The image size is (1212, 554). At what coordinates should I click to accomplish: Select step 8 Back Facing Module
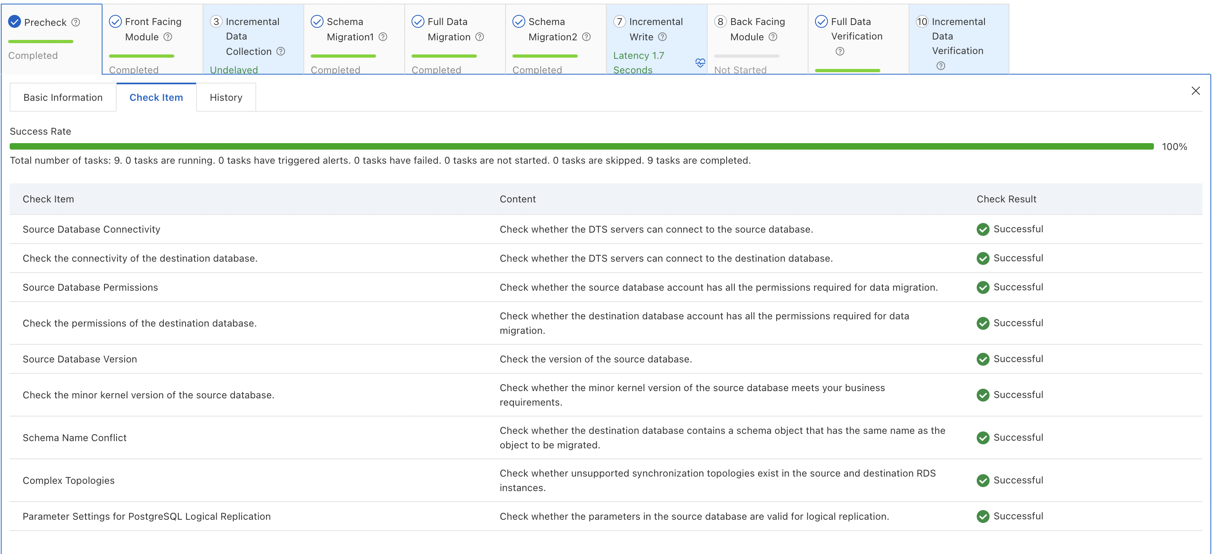[757, 29]
